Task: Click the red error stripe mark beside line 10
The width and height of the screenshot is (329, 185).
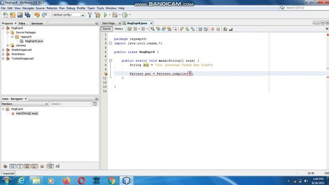Action: tap(327, 77)
